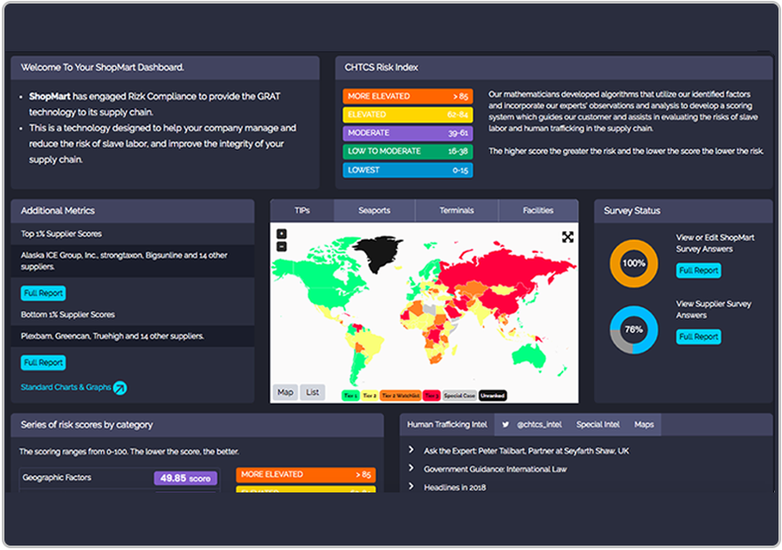Click the Tier 2 Watchlist orange legend
This screenshot has width=782, height=550.
401,396
